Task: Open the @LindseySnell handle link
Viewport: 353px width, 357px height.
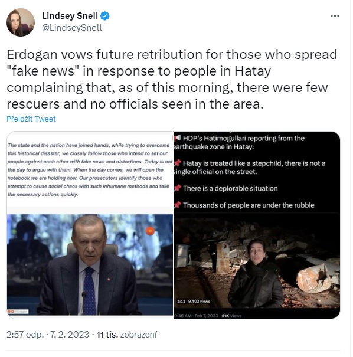Action: (x=72, y=28)
